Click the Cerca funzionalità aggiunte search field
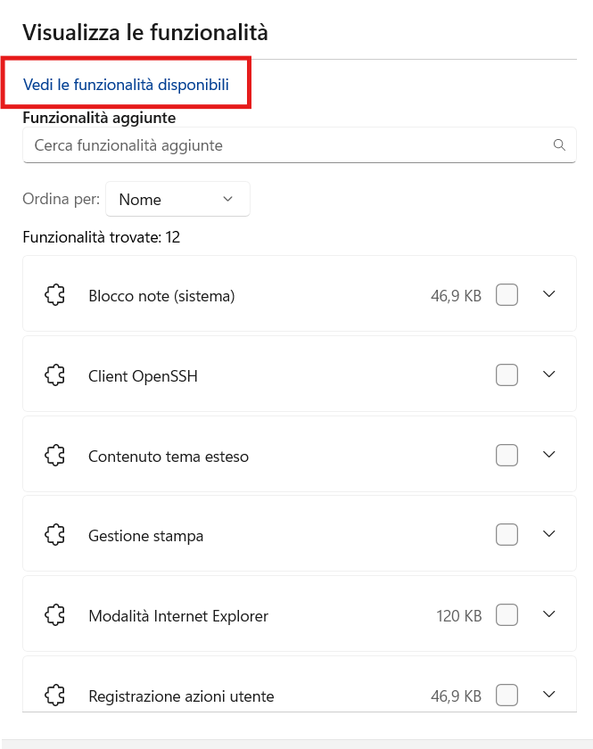593x749 pixels. point(285,144)
